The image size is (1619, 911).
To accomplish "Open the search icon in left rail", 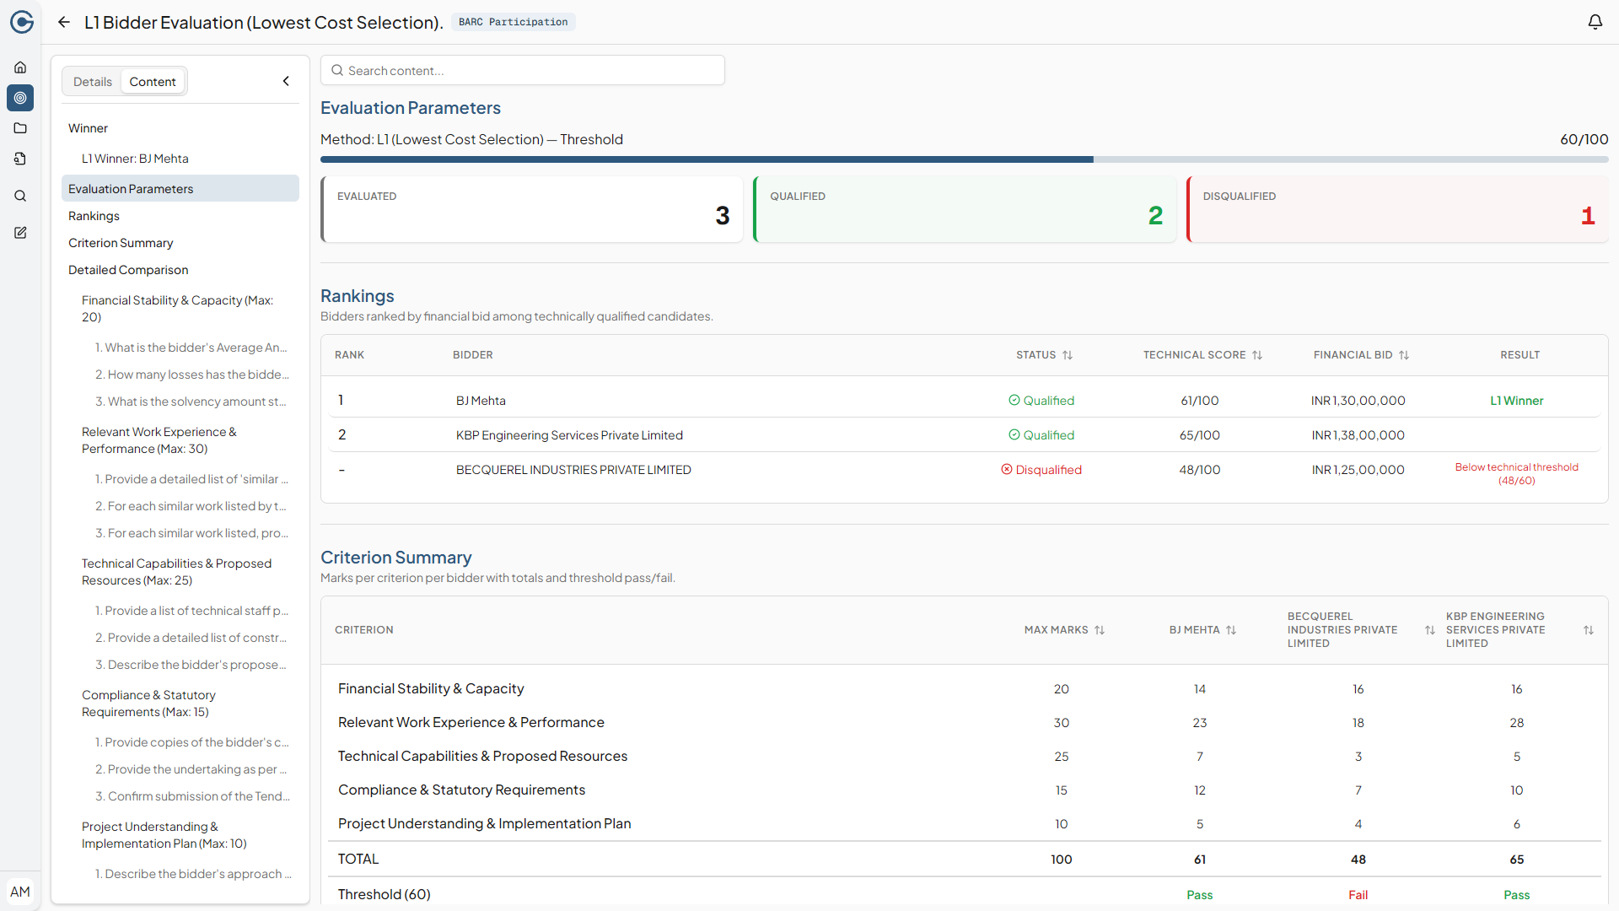I will [20, 196].
